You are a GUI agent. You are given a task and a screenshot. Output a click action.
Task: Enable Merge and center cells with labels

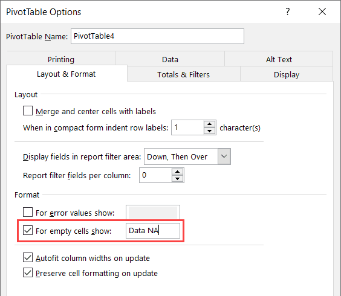(28, 111)
